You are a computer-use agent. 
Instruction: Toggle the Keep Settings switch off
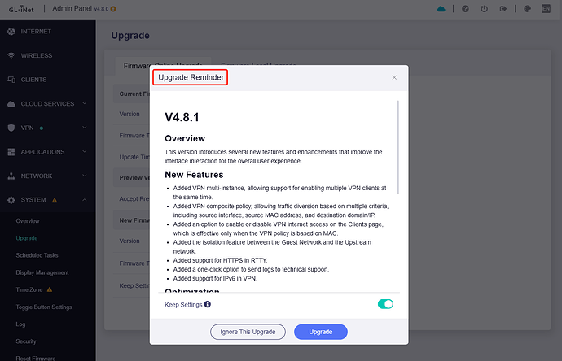coord(385,304)
